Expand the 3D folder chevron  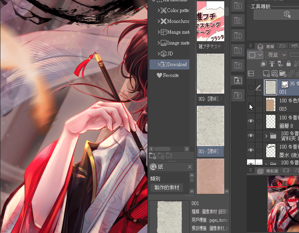pos(159,54)
